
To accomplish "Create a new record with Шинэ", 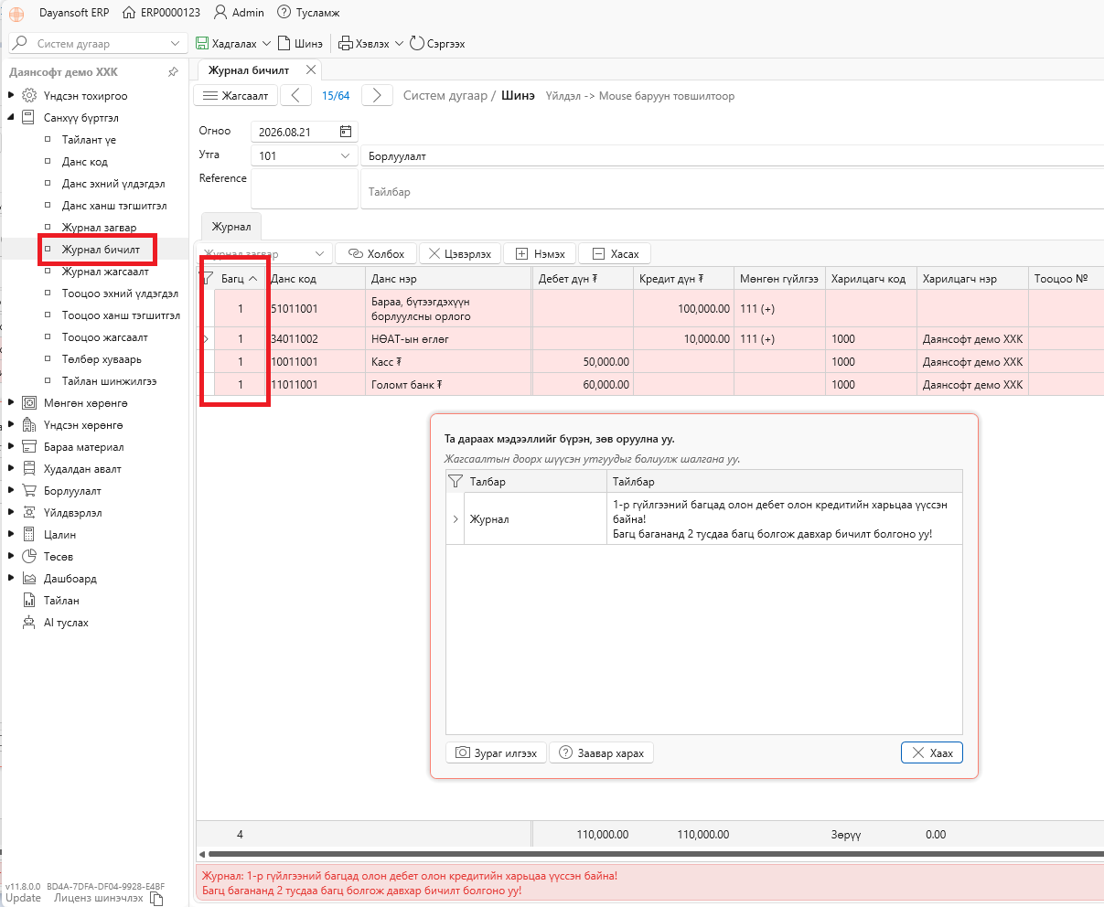I will (x=300, y=43).
